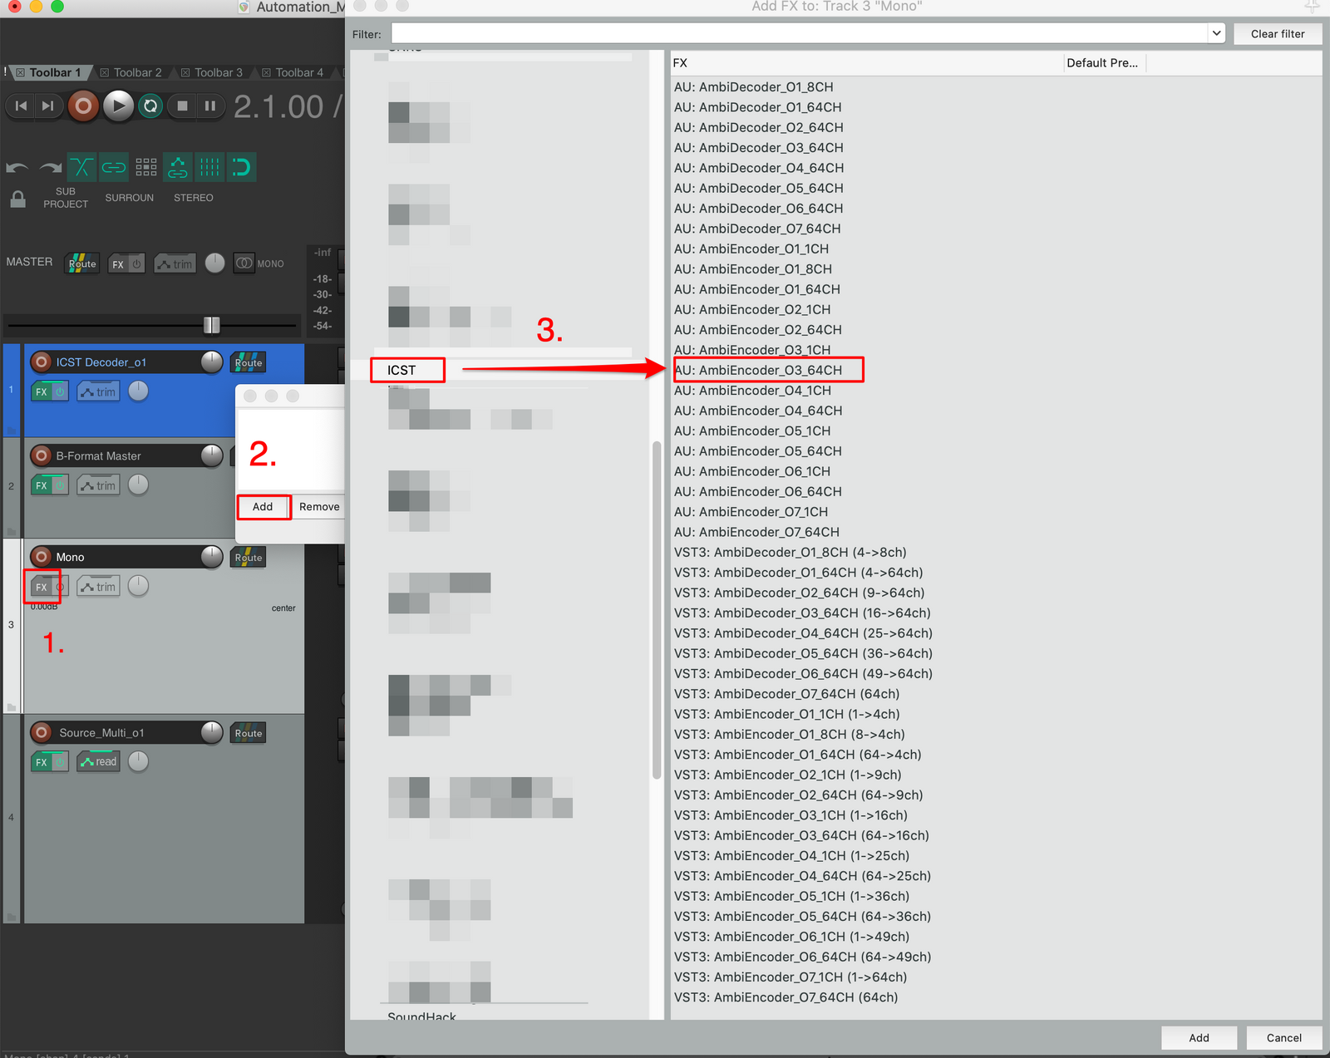This screenshot has width=1330, height=1058.
Task: Select AU: AmbiDecoder_O1_8CH plugin
Action: 753,86
